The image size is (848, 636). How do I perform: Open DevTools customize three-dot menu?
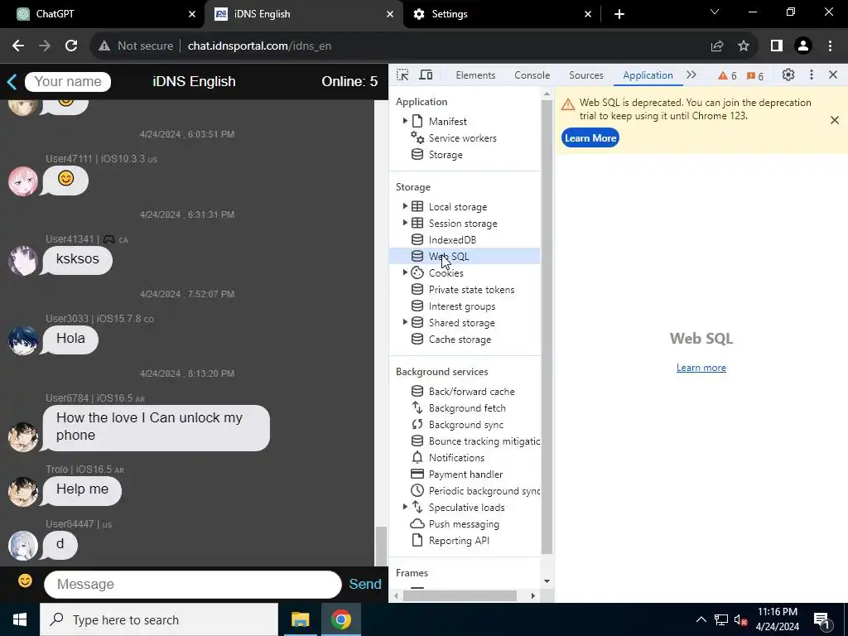[x=812, y=75]
